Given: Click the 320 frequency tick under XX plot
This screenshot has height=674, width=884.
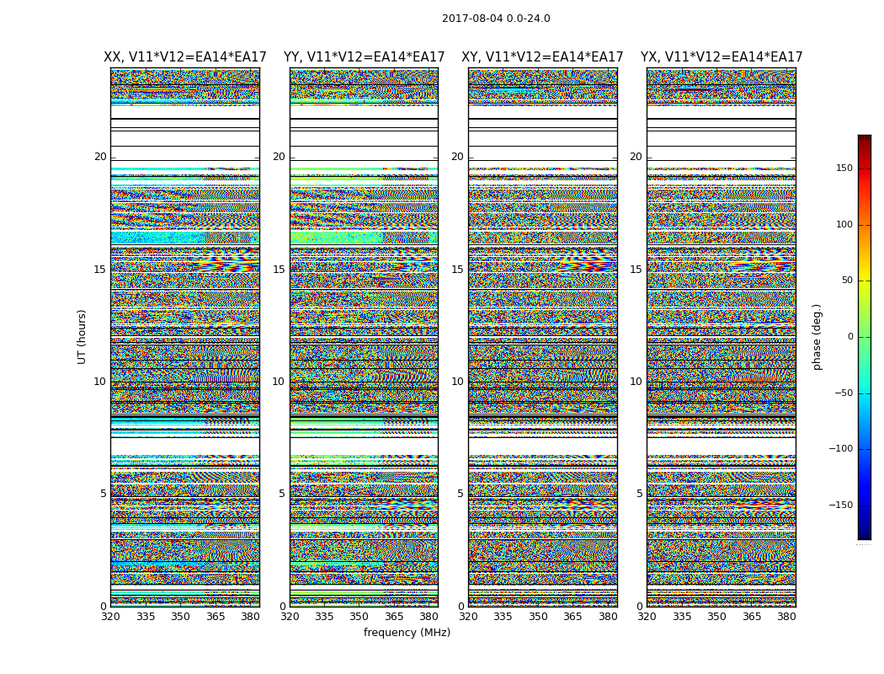Looking at the screenshot, I should click(x=110, y=617).
